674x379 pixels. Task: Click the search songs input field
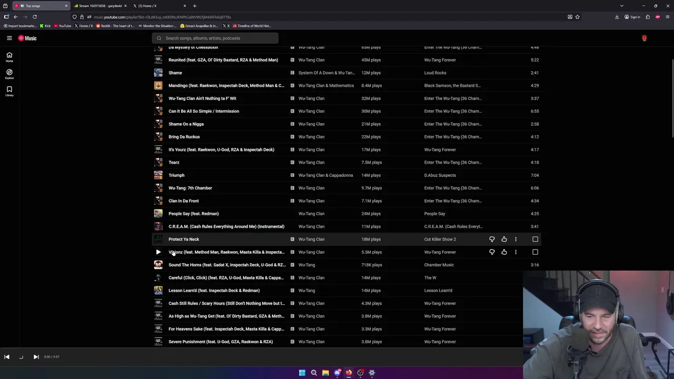(x=215, y=38)
